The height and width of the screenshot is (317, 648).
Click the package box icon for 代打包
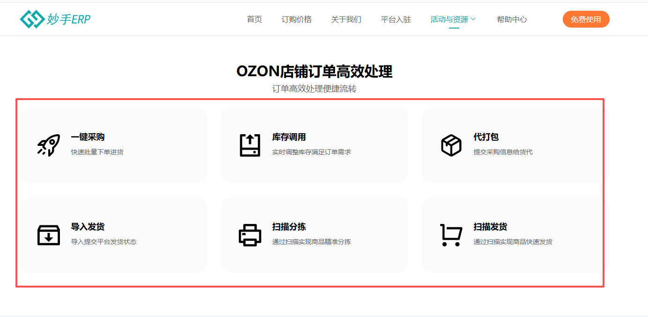451,145
